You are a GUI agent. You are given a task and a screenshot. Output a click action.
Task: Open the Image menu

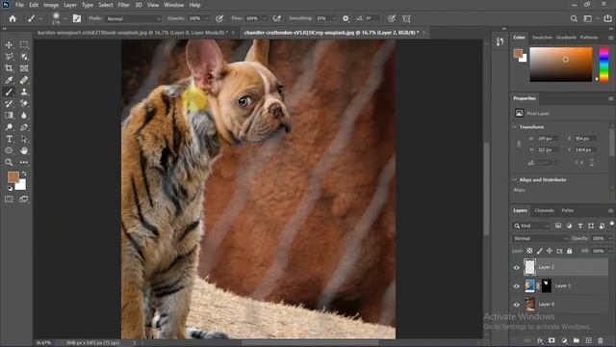tap(51, 5)
